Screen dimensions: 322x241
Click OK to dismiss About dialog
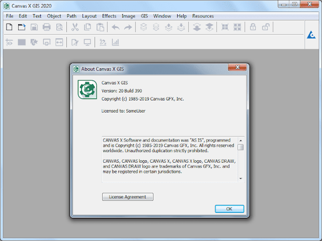click(x=229, y=209)
